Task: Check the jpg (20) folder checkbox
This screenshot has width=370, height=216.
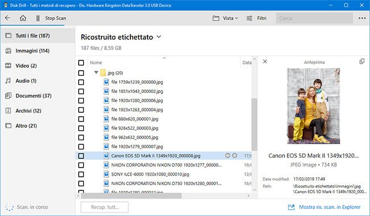Action: pos(81,73)
